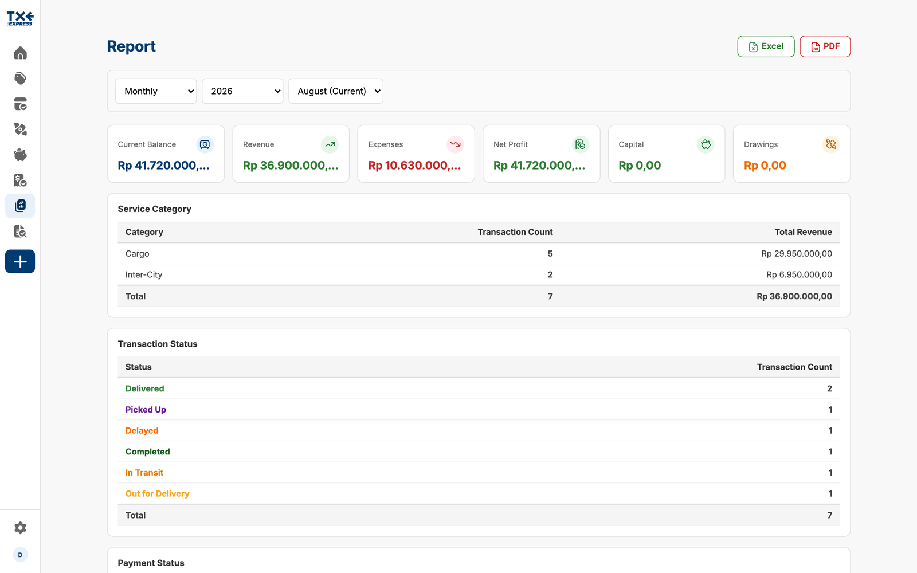This screenshot has width=917, height=573.
Task: Export the report as PDF
Action: [x=825, y=46]
